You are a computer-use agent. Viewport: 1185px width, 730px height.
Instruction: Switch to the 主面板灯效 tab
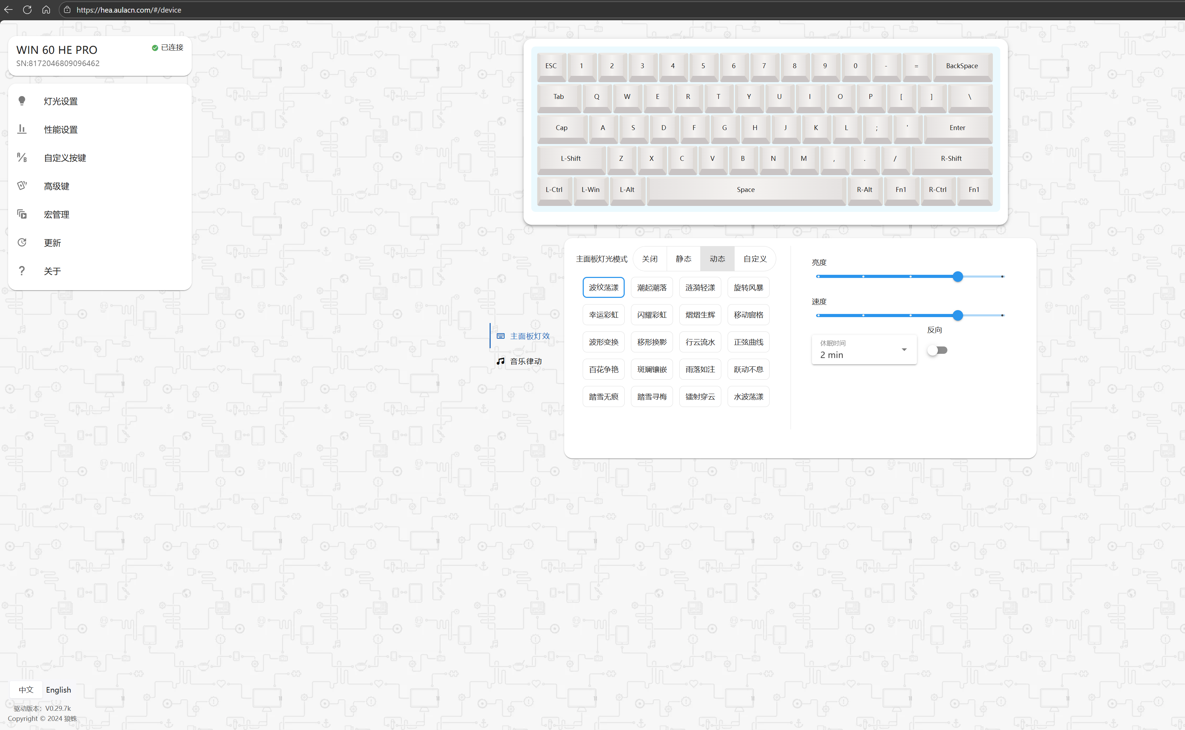[529, 336]
